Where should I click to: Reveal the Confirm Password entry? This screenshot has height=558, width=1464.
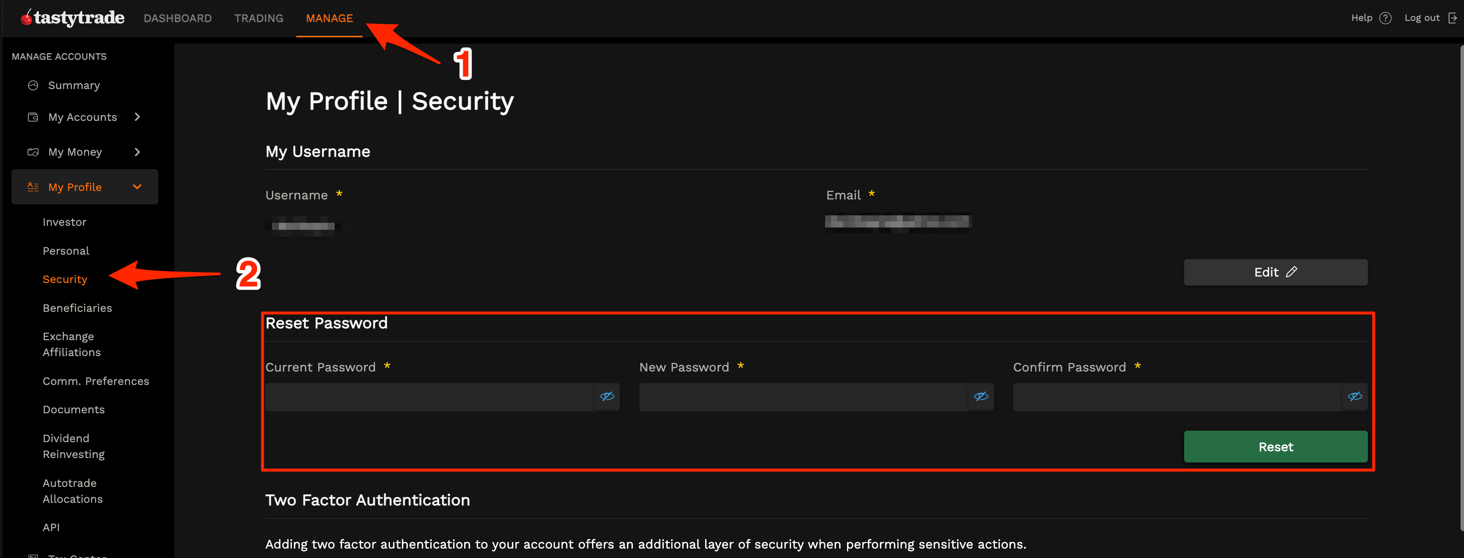1355,397
